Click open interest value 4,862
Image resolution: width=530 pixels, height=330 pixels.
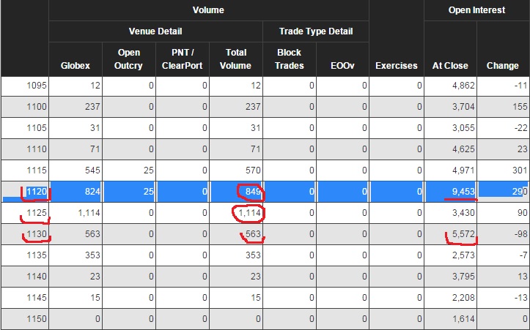coord(463,86)
